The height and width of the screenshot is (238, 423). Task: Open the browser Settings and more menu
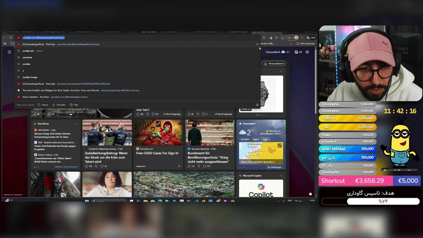coord(302,38)
